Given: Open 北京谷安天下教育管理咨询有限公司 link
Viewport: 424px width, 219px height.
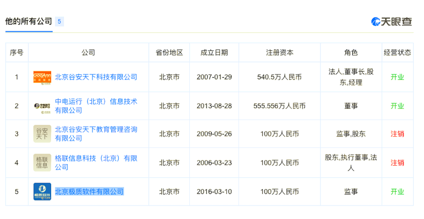Looking at the screenshot, I should [96, 134].
